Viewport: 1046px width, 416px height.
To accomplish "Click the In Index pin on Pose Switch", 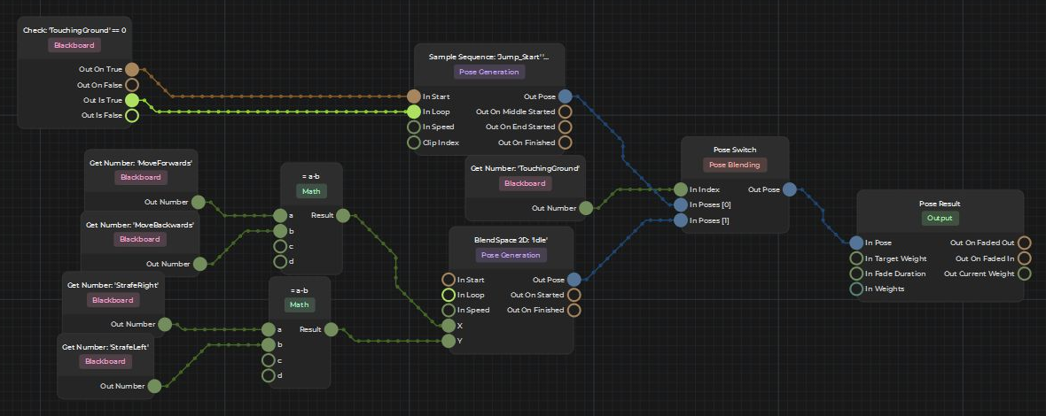I will coord(681,189).
